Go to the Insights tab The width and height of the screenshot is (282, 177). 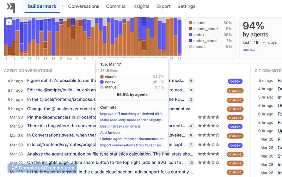click(x=141, y=6)
